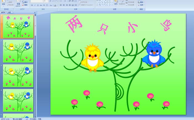Toggle Strikethrough formatting
Screen dimensions: 194x120
pos(41,5)
